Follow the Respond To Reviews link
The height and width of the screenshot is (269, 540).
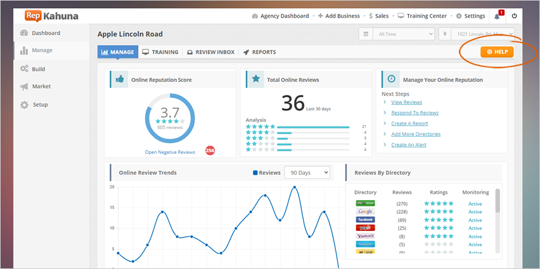[x=415, y=113]
